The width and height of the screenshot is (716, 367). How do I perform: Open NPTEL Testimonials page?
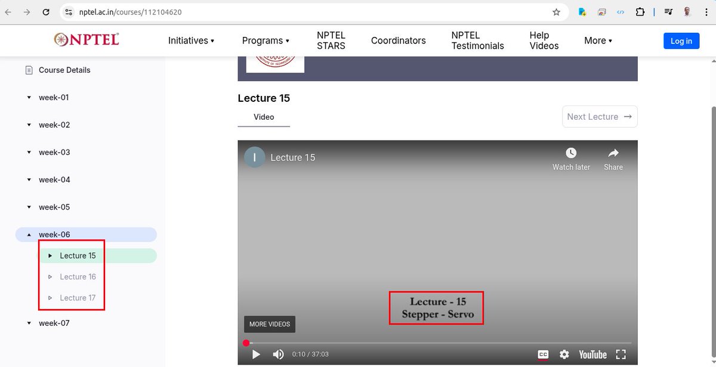click(x=477, y=41)
